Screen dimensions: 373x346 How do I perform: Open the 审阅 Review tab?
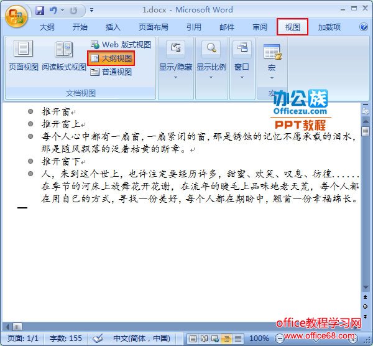pyautogui.click(x=260, y=27)
